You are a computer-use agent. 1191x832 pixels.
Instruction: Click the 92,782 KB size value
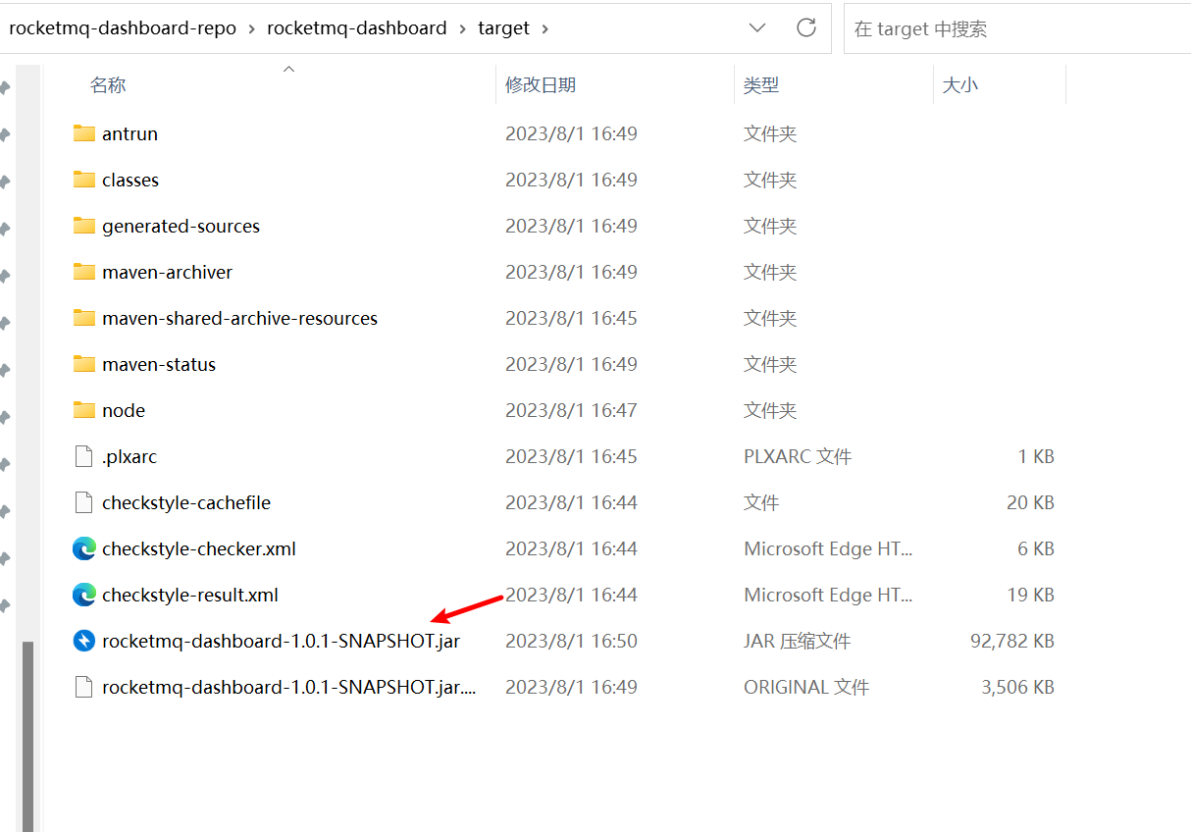tap(1012, 641)
